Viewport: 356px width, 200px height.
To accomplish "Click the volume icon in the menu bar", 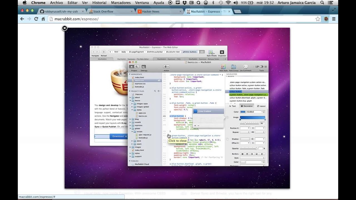I will pos(236,3).
